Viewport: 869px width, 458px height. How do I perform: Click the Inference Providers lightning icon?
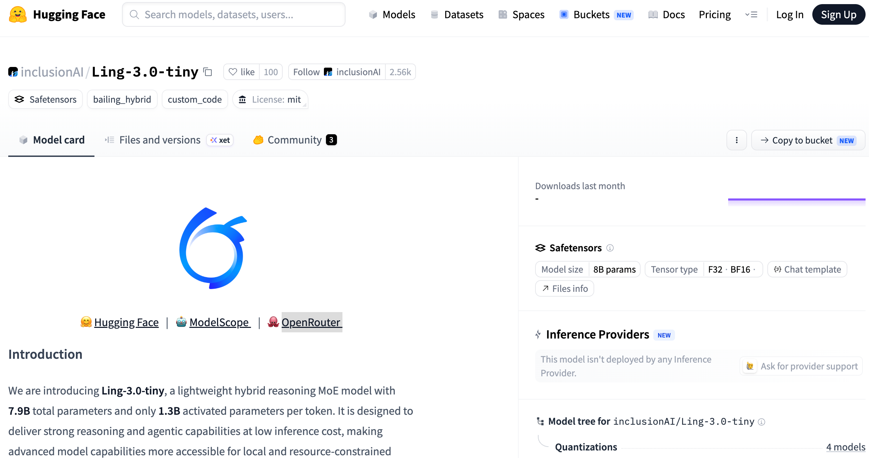[538, 334]
